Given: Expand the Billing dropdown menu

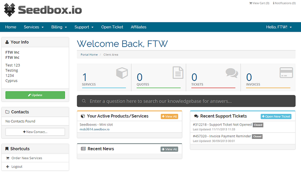Looking at the screenshot, I should (x=59, y=27).
